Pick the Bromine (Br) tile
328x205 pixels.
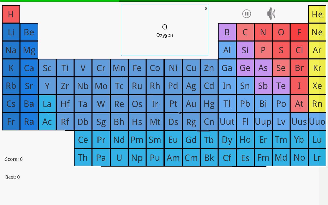coord(299,68)
